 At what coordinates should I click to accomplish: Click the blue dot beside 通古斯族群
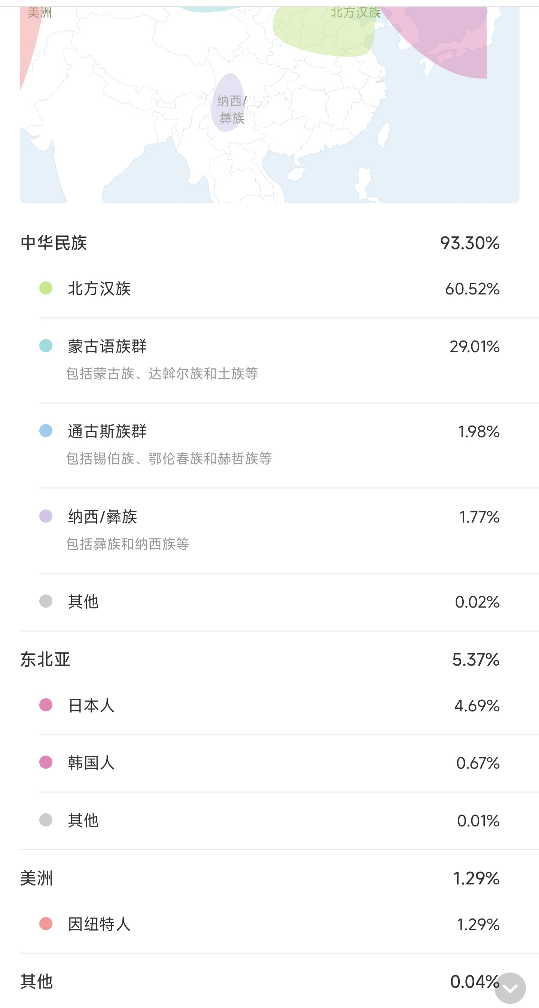46,430
